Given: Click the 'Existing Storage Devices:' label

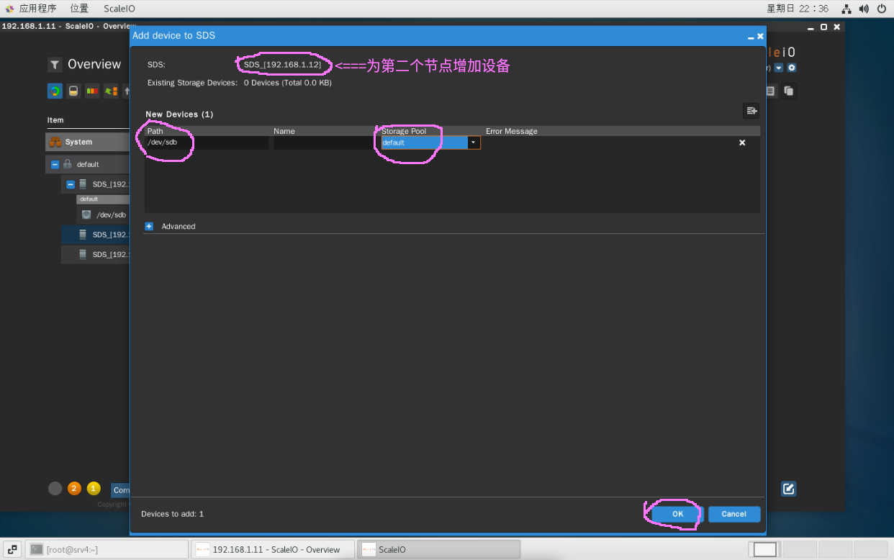Looking at the screenshot, I should click(x=192, y=83).
